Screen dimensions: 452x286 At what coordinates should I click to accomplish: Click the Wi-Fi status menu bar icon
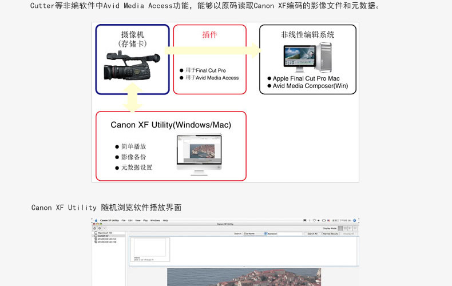point(315,221)
